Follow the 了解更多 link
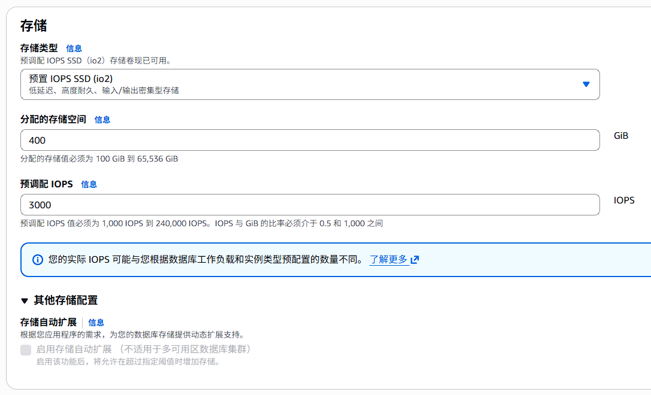Viewport: 651px width, 395px height. pos(388,260)
